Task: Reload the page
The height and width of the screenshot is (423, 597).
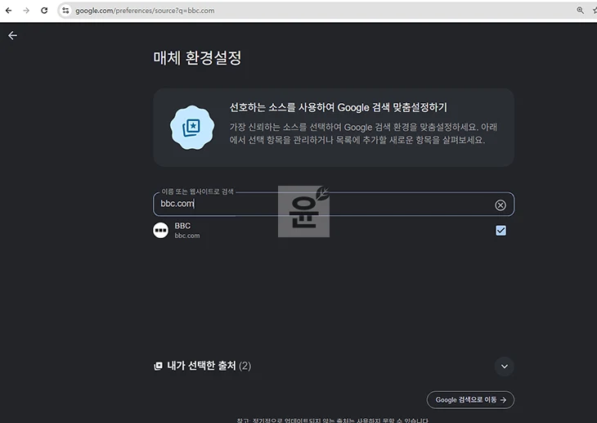Action: coord(44,11)
